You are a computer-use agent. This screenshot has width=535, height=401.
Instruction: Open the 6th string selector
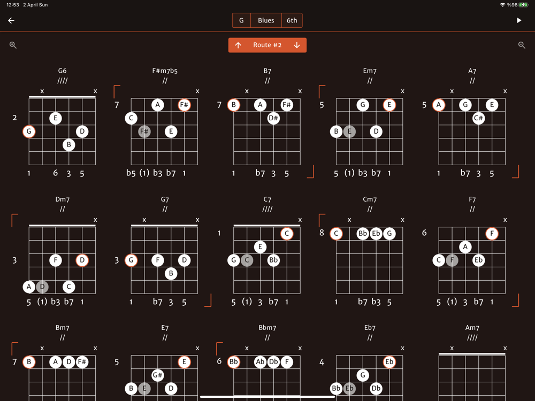coord(292,20)
